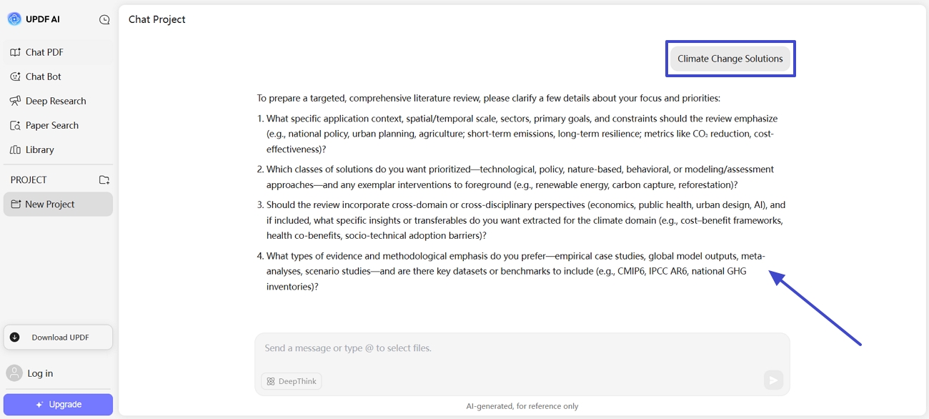The height and width of the screenshot is (419, 929).
Task: Click the Library books icon
Action: (15, 149)
